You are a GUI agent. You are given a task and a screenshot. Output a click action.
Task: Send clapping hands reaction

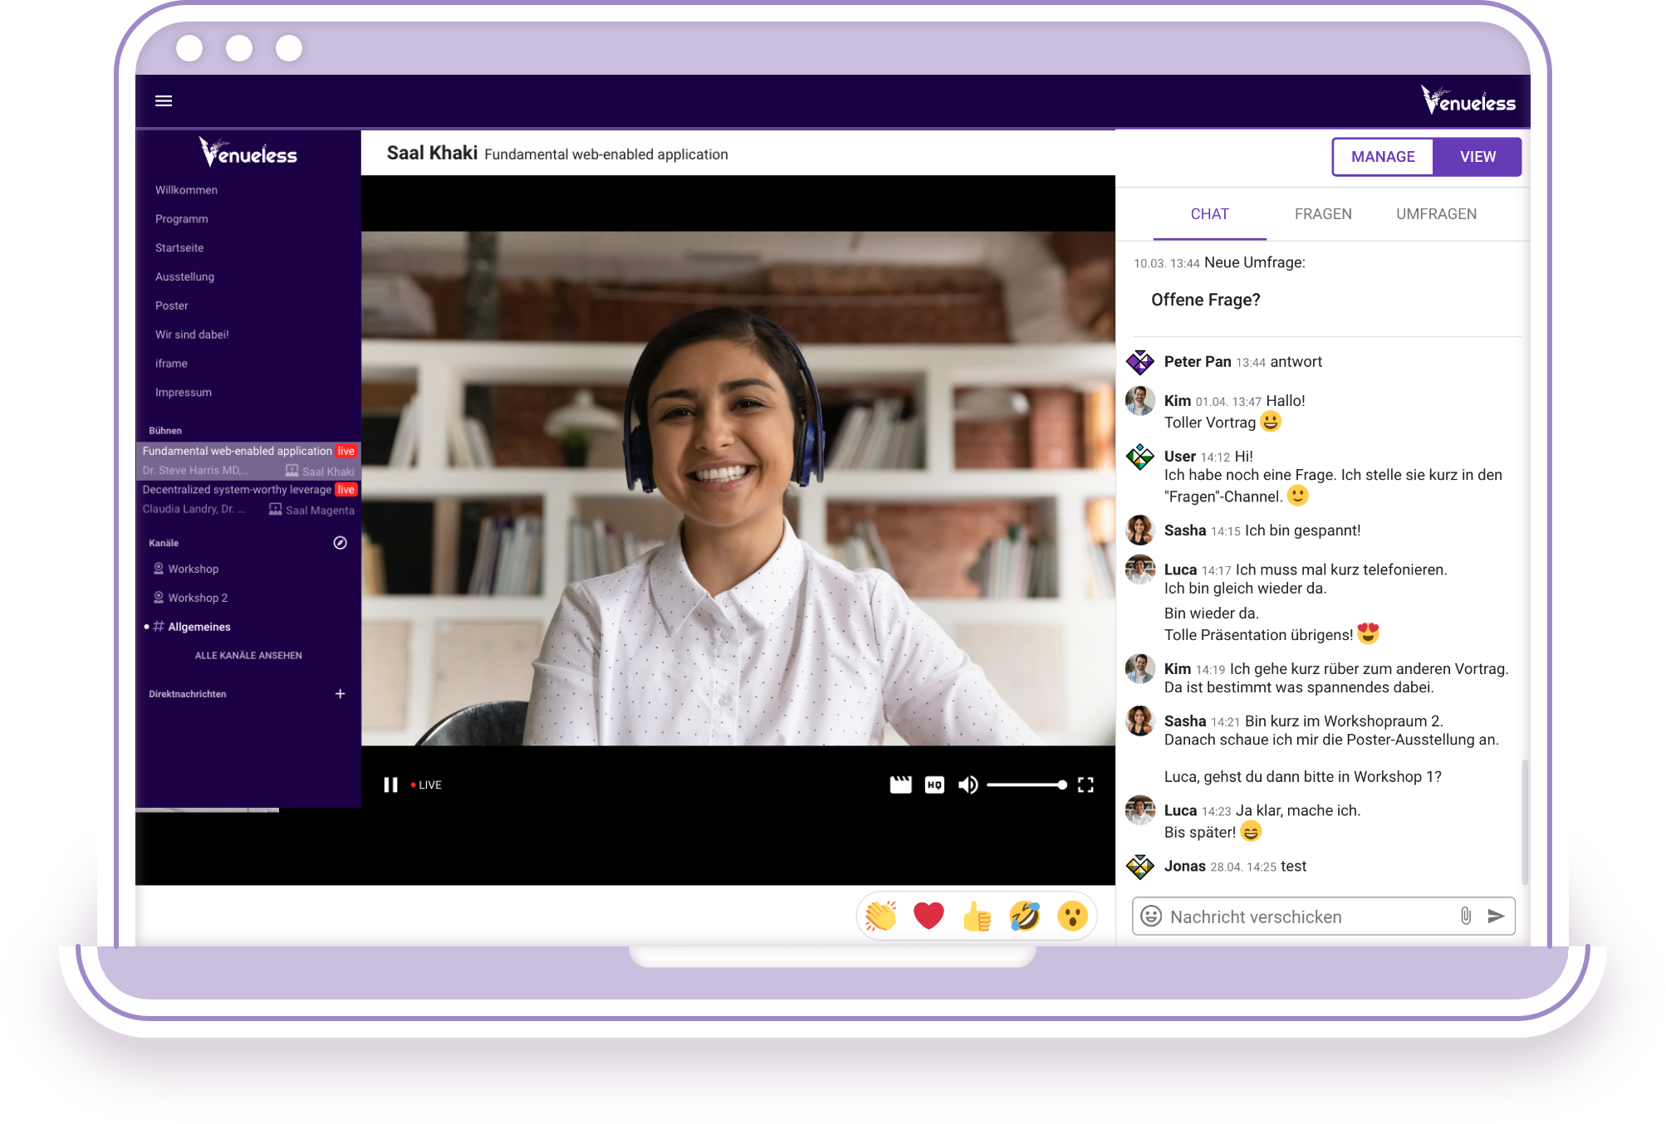click(880, 916)
